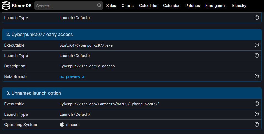
Task: Click Launch Type help icon in Unnamed launch option
Action: 257,114
